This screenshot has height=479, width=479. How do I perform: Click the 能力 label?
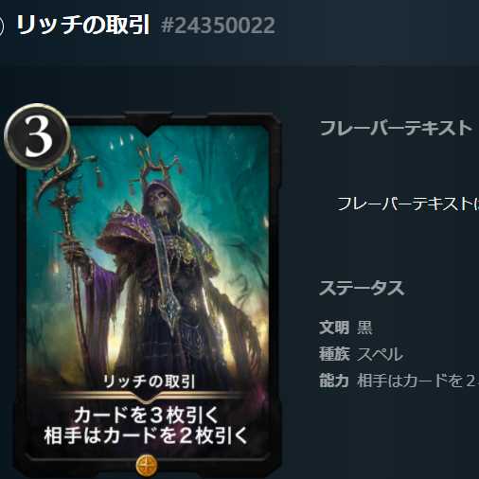coord(334,381)
